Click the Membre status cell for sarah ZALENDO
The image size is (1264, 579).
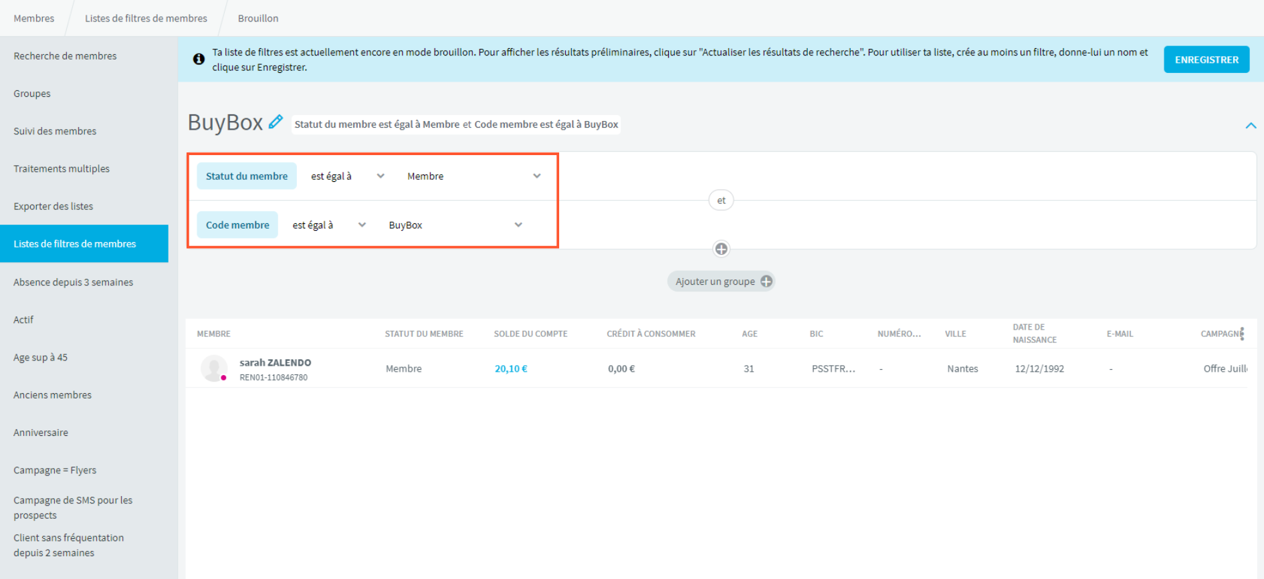pyautogui.click(x=403, y=368)
